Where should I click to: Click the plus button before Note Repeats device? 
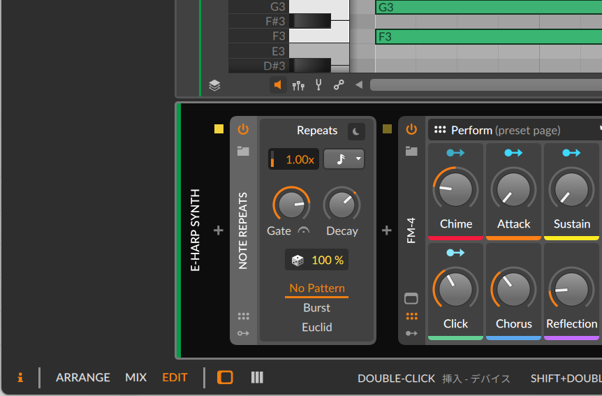pos(219,230)
